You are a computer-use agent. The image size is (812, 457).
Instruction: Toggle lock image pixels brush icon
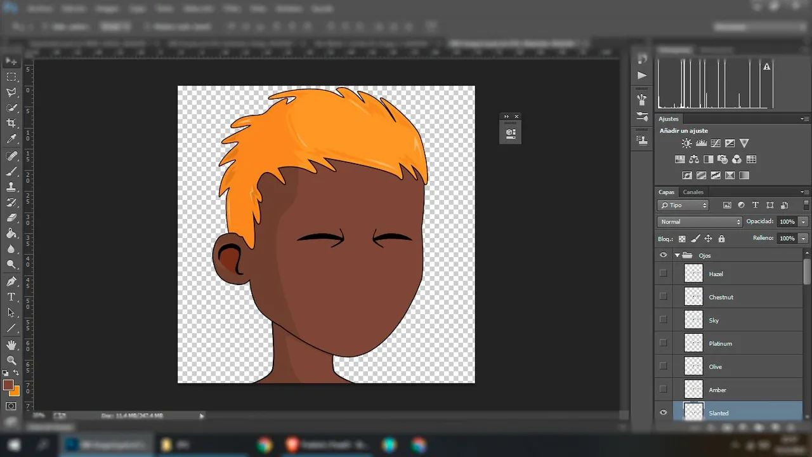coord(695,239)
